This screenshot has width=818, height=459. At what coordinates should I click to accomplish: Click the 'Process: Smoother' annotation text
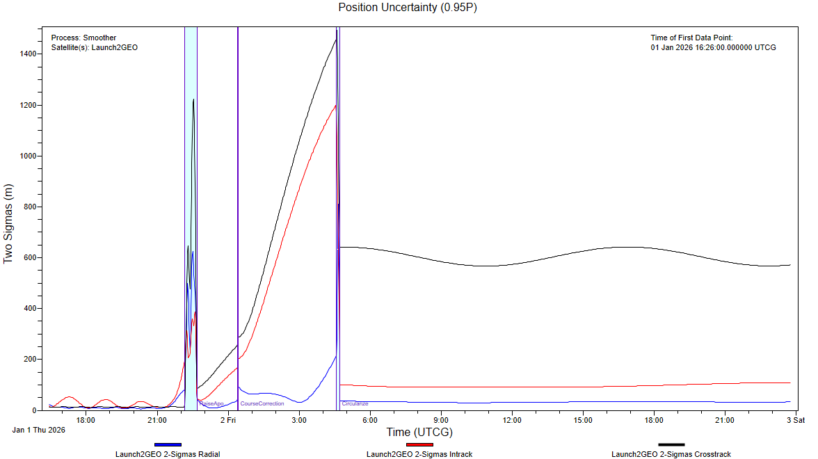(83, 38)
